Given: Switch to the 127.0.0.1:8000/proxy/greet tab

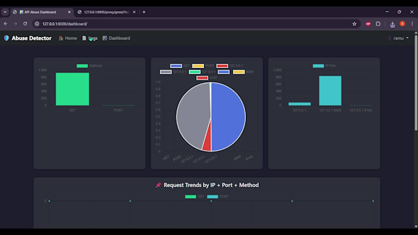Looking at the screenshot, I should coord(106,12).
